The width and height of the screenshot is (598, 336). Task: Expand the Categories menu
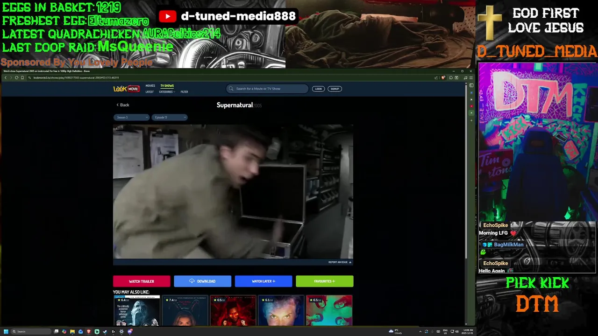[x=167, y=92]
